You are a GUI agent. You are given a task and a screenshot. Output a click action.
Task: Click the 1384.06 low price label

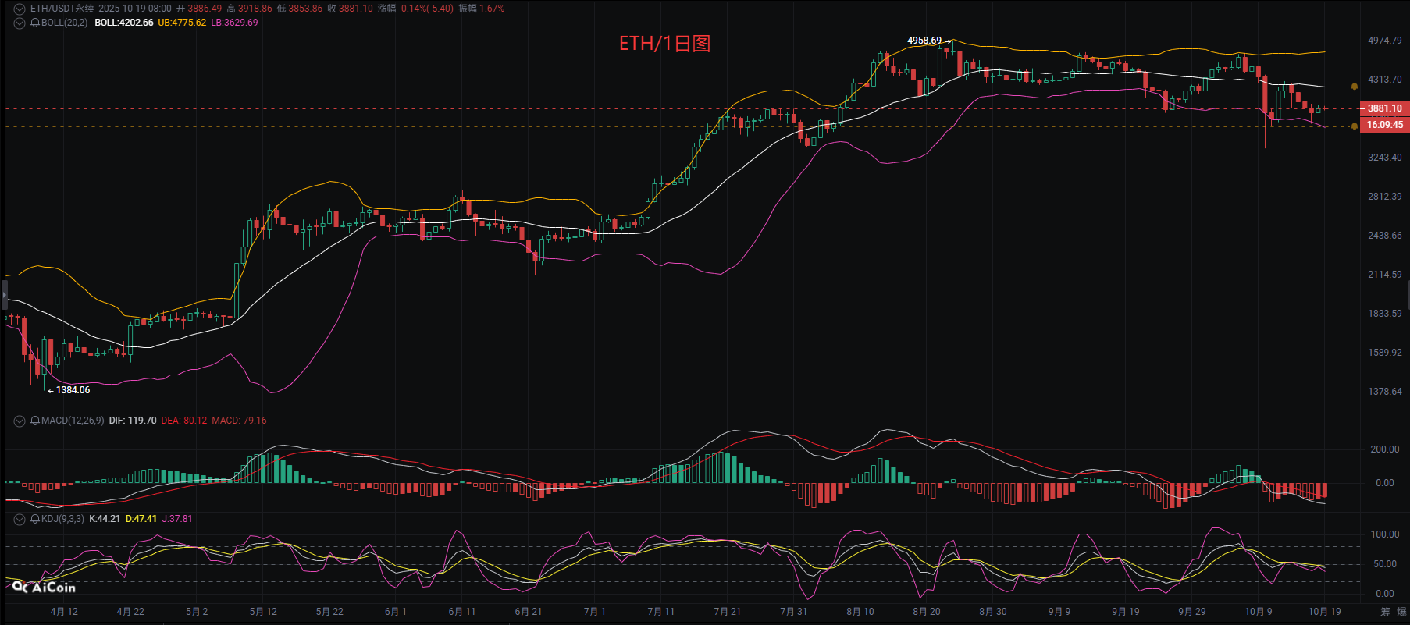click(x=73, y=390)
